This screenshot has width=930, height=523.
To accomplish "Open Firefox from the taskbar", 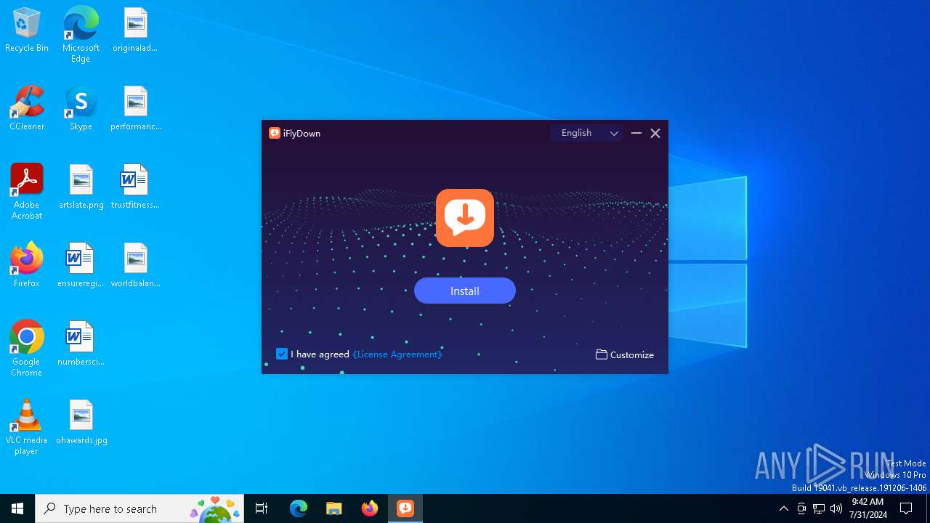I will [x=370, y=508].
